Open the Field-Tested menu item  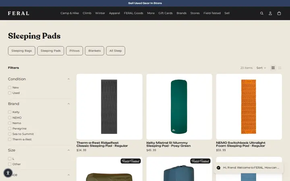pyautogui.click(x=212, y=13)
